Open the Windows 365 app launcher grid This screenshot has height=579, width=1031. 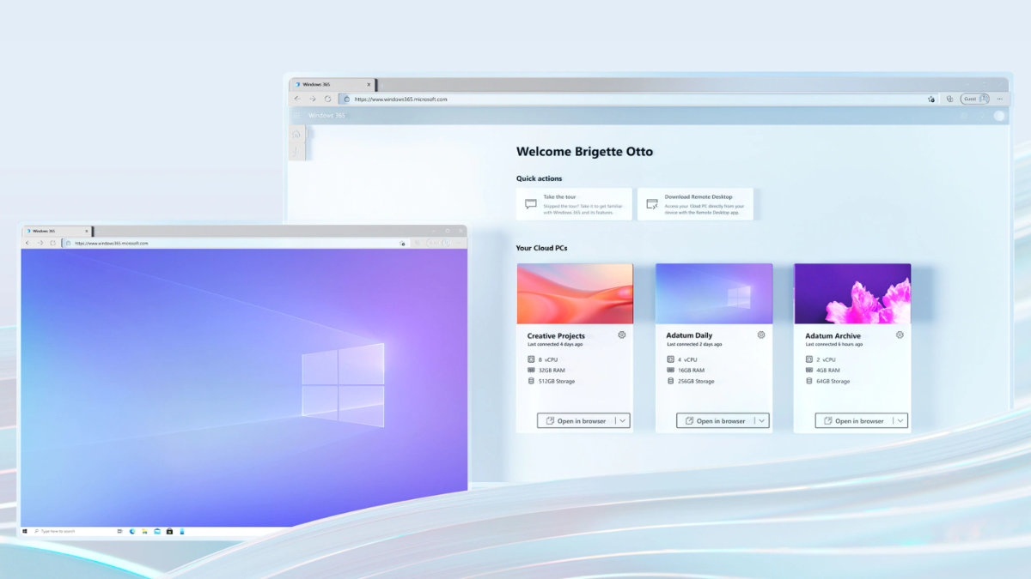(297, 115)
